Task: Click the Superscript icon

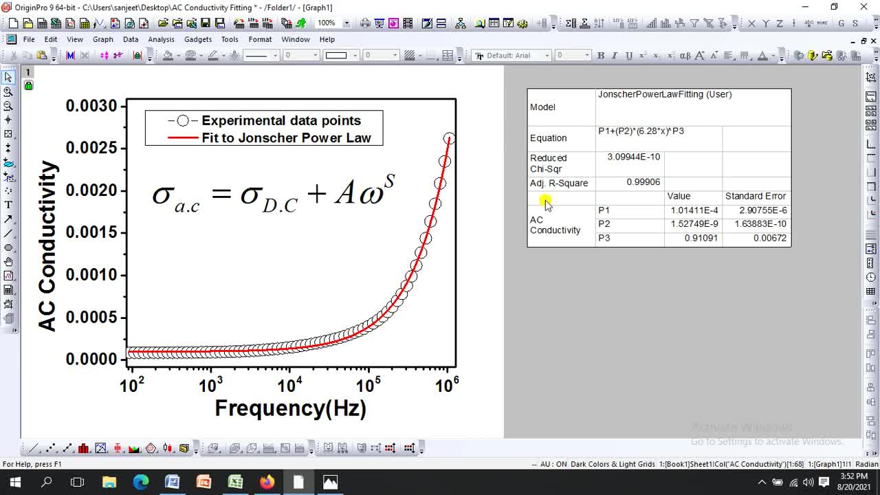Action: (x=643, y=56)
